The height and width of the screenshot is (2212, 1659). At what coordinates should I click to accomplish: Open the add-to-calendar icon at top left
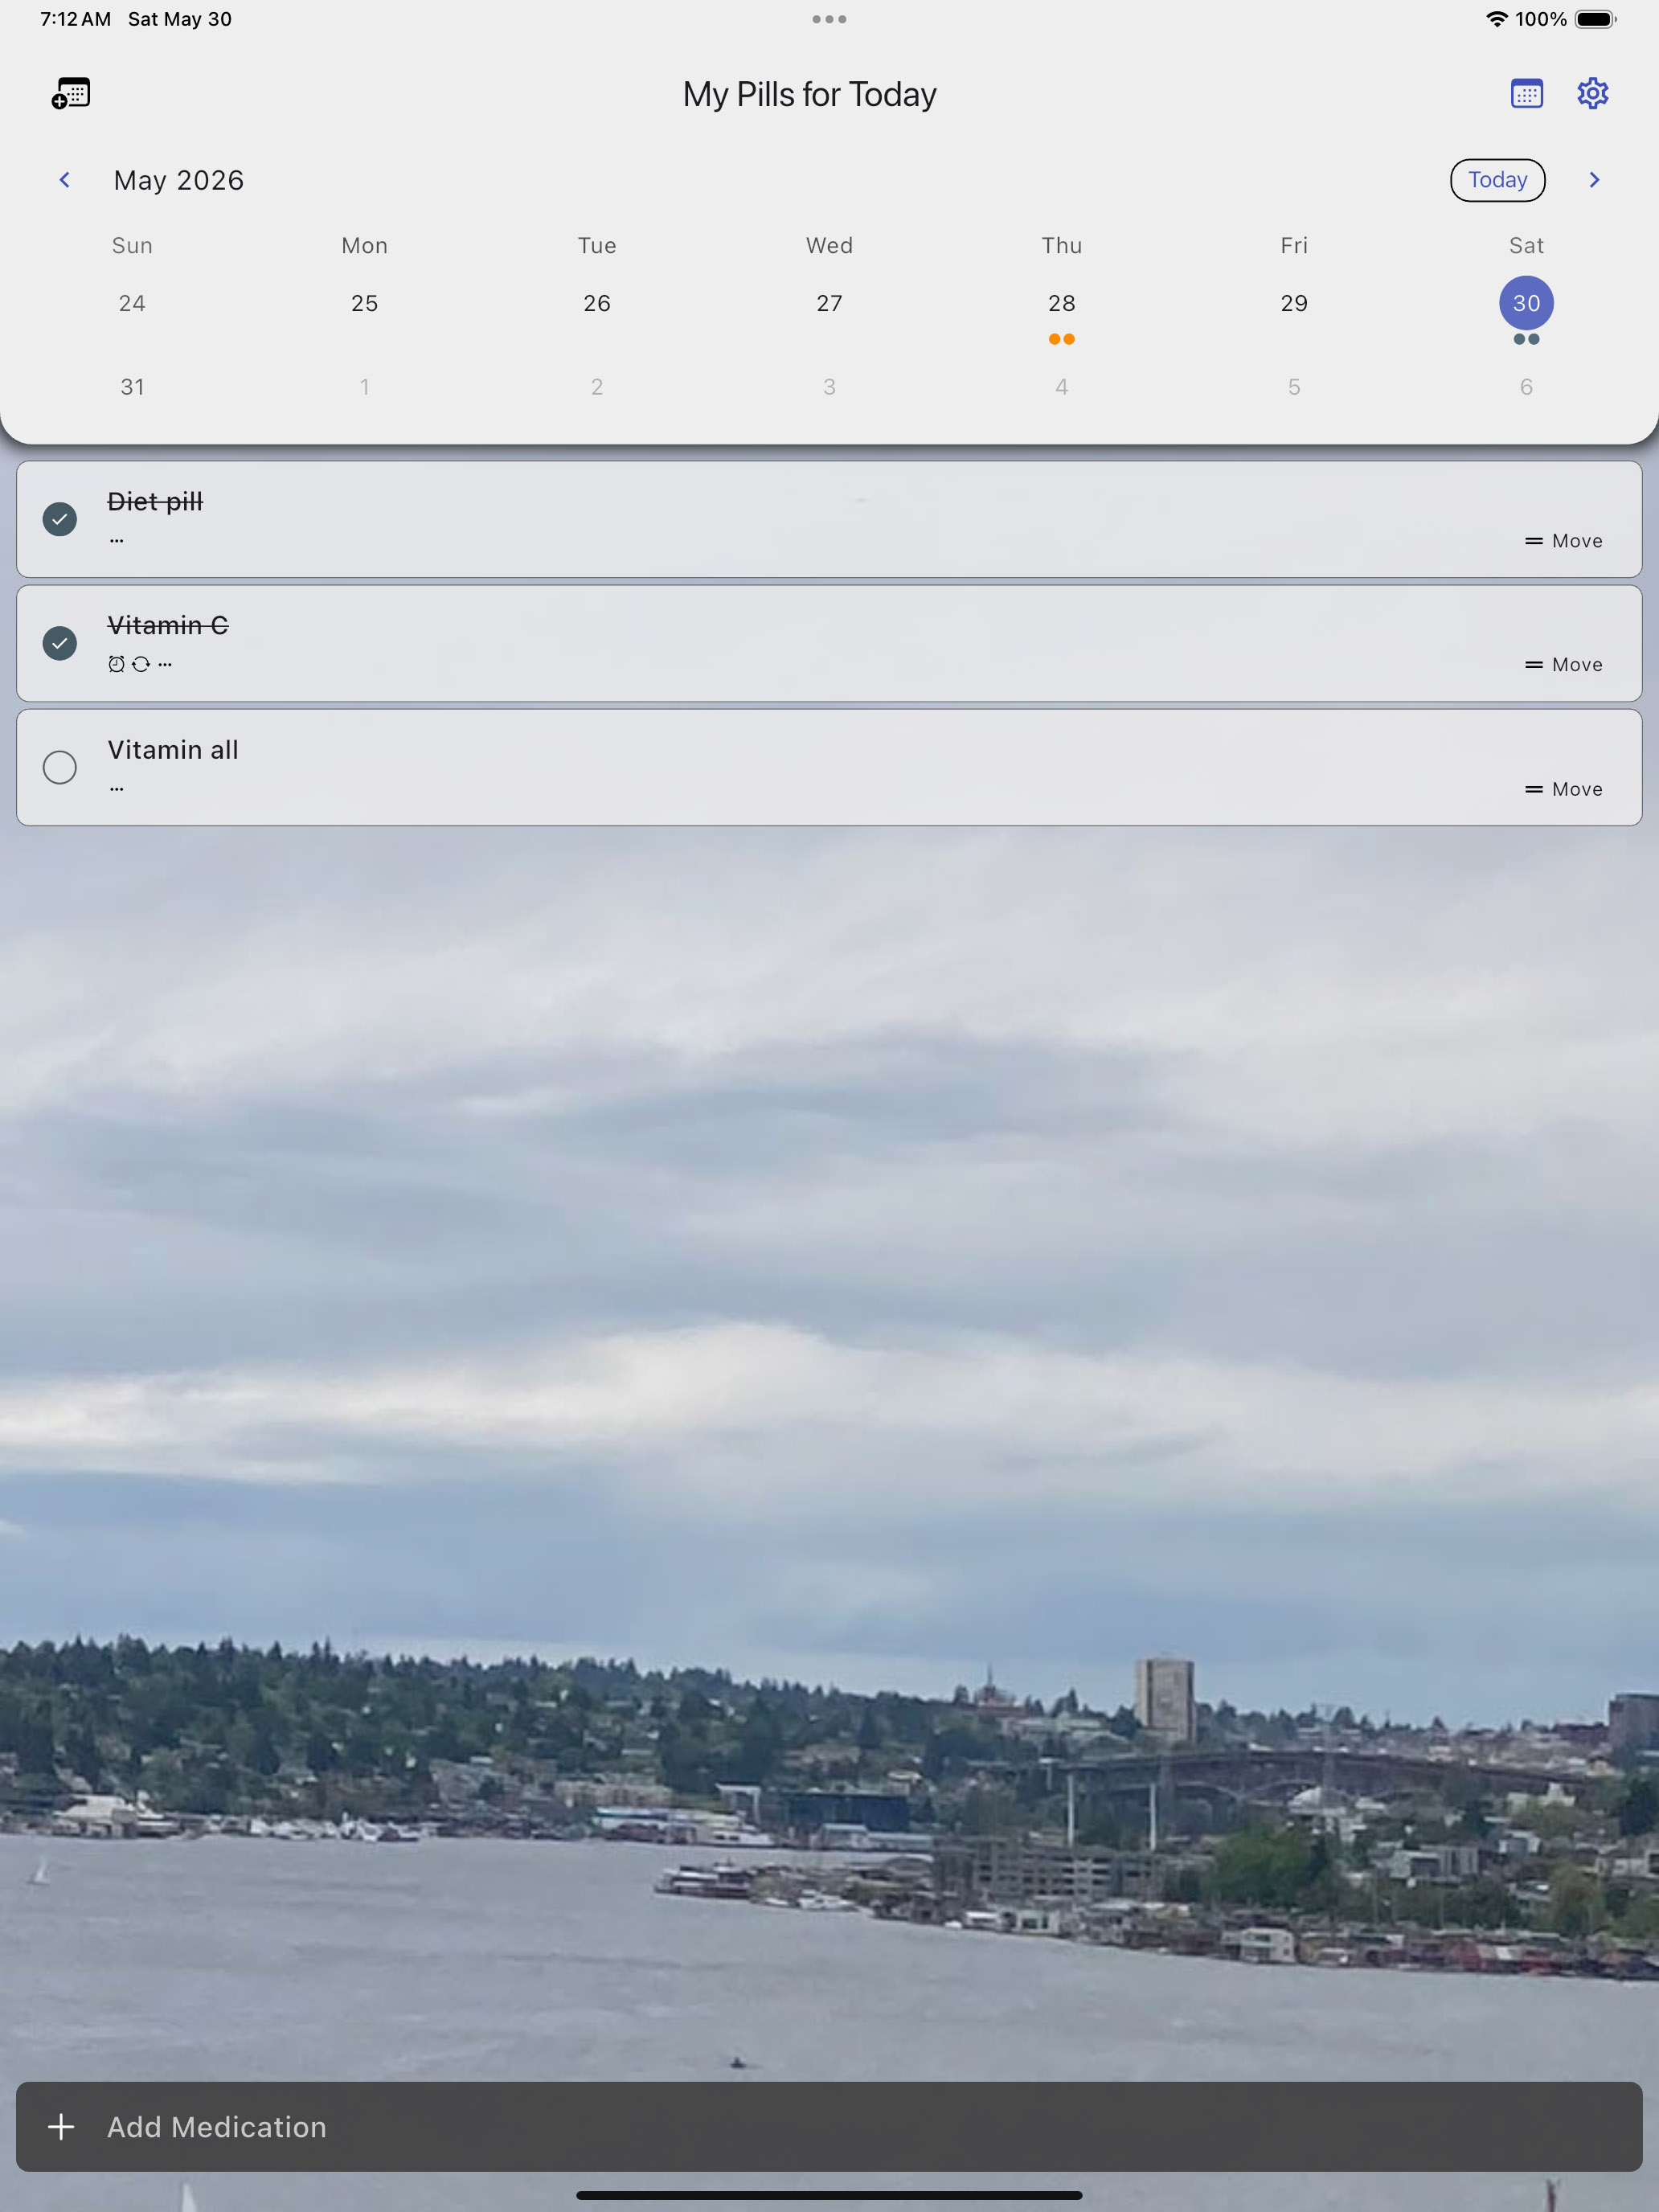[71, 94]
